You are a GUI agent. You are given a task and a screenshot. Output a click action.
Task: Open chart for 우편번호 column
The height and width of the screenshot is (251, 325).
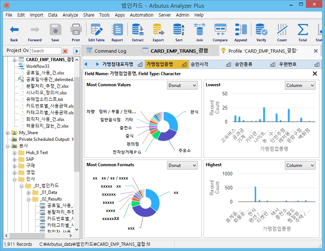point(317,65)
